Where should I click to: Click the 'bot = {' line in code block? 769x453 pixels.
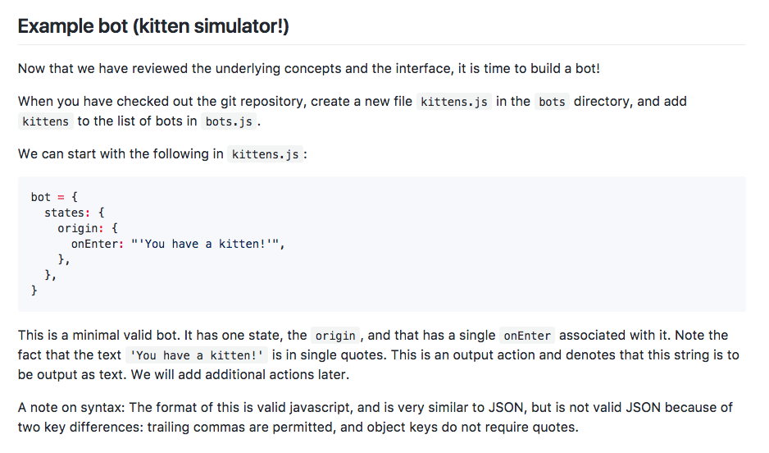click(54, 197)
